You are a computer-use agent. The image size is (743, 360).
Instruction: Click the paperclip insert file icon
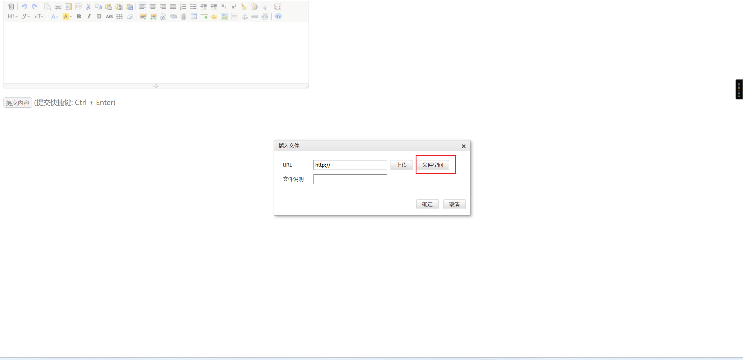pos(183,17)
